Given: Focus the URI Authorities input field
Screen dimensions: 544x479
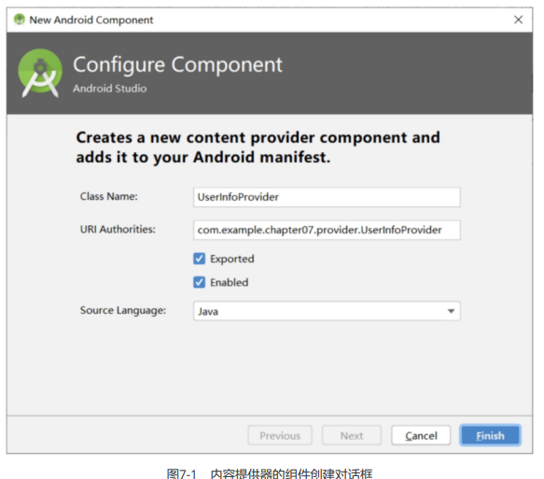Looking at the screenshot, I should click(x=327, y=230).
